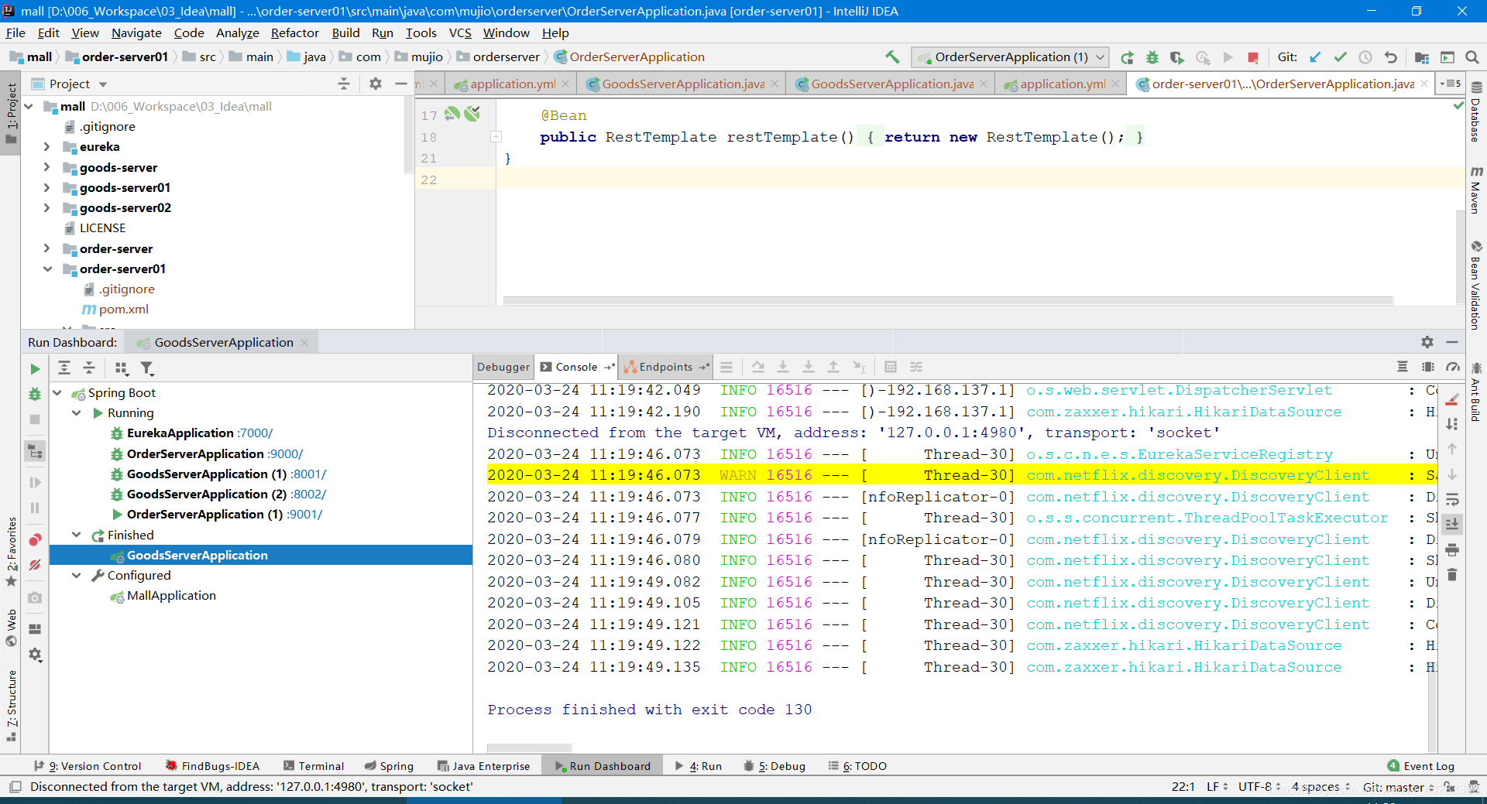Start debugging with the green bug icon
This screenshot has height=804, width=1487.
[1152, 57]
